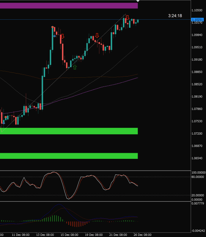The width and height of the screenshot is (206, 237).
Task: Click the current price label 1.10251
Action: 197,20
